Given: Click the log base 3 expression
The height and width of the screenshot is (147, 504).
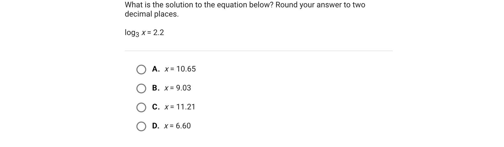Looking at the screenshot, I should pyautogui.click(x=132, y=33).
